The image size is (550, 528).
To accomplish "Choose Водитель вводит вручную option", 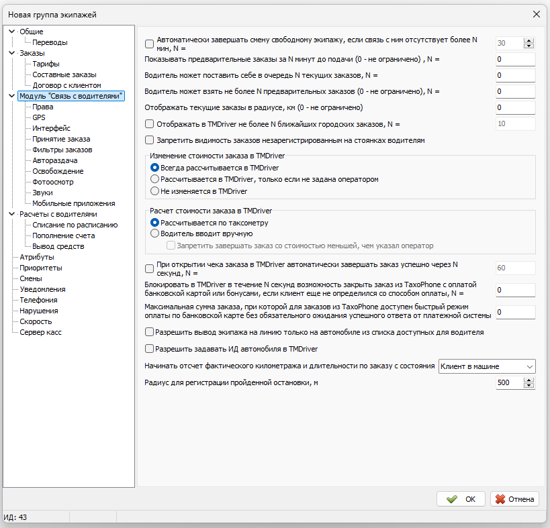I will point(154,233).
